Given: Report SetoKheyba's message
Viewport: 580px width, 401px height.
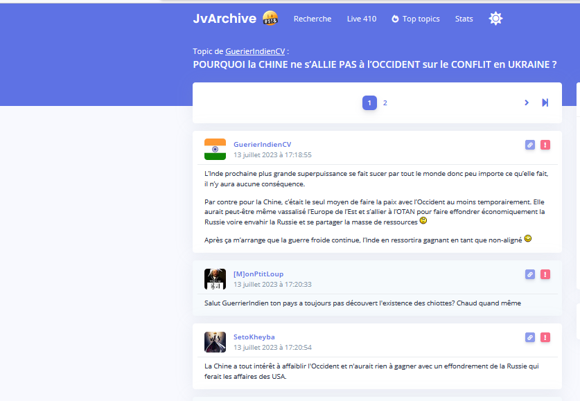Looking at the screenshot, I should pos(545,337).
